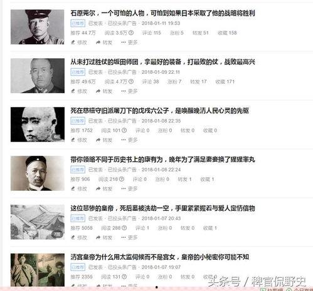313x291 pixels.
Task: Click the 转发 icon under the 悲惨的皇帝 article
Action: (x=98, y=238)
